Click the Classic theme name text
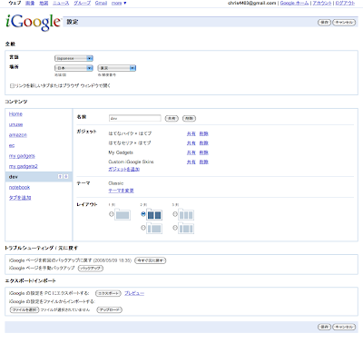363x343 pixels. (116, 183)
